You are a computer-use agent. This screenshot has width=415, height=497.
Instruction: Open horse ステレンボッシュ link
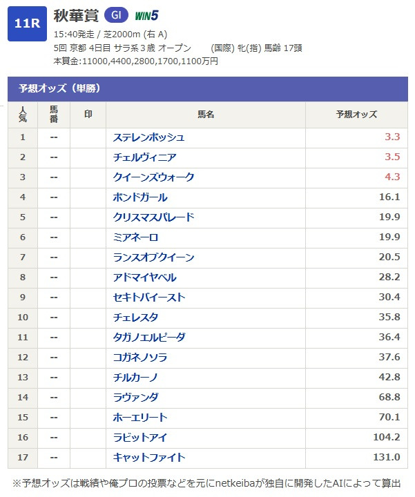coord(148,137)
